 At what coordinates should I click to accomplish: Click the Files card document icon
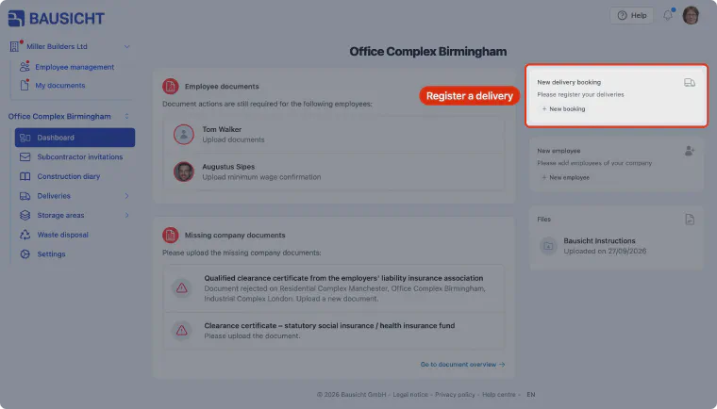click(690, 220)
